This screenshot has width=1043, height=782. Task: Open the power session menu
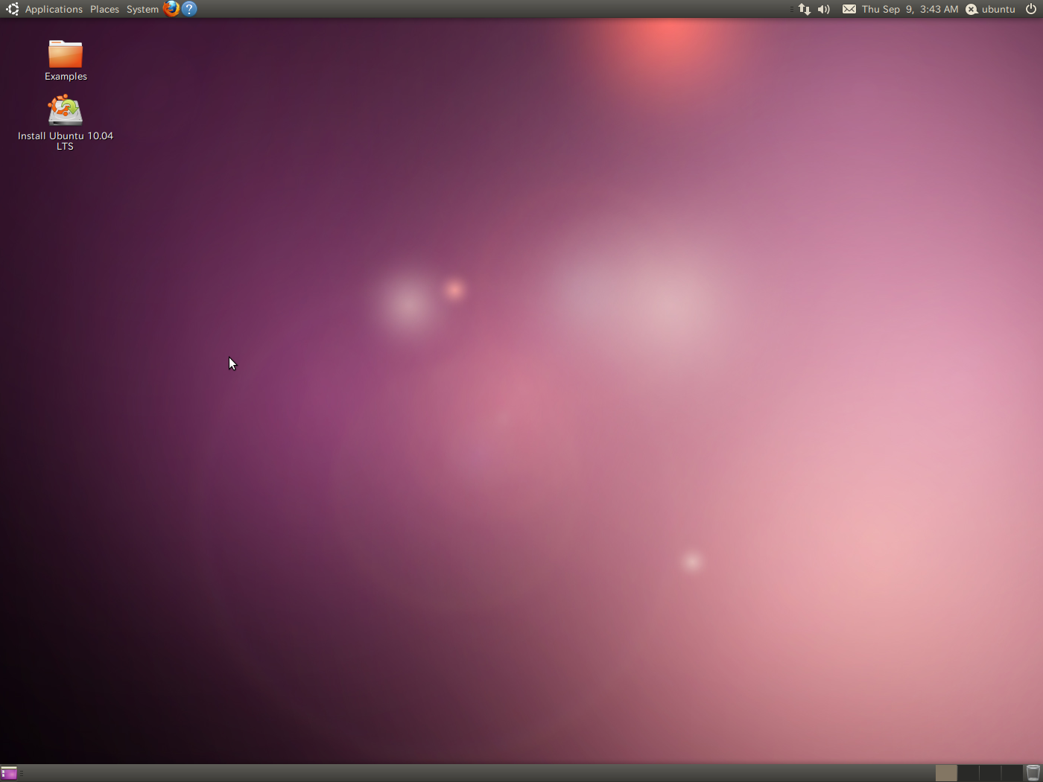[x=1031, y=9]
